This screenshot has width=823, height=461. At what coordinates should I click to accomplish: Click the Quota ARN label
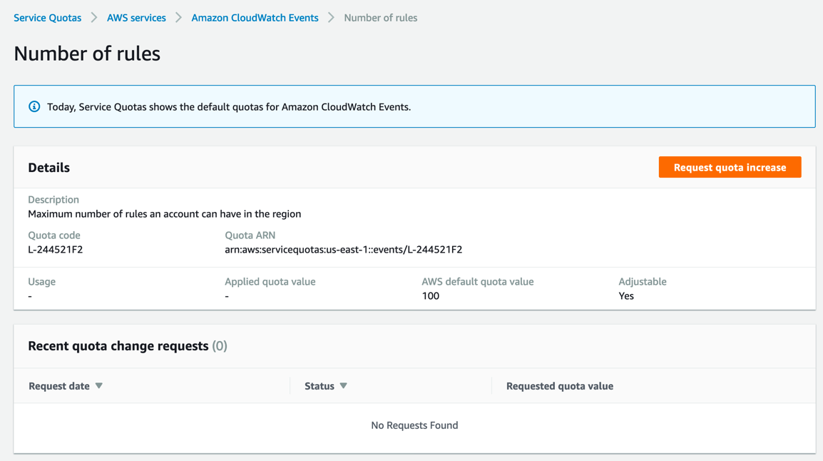click(250, 235)
